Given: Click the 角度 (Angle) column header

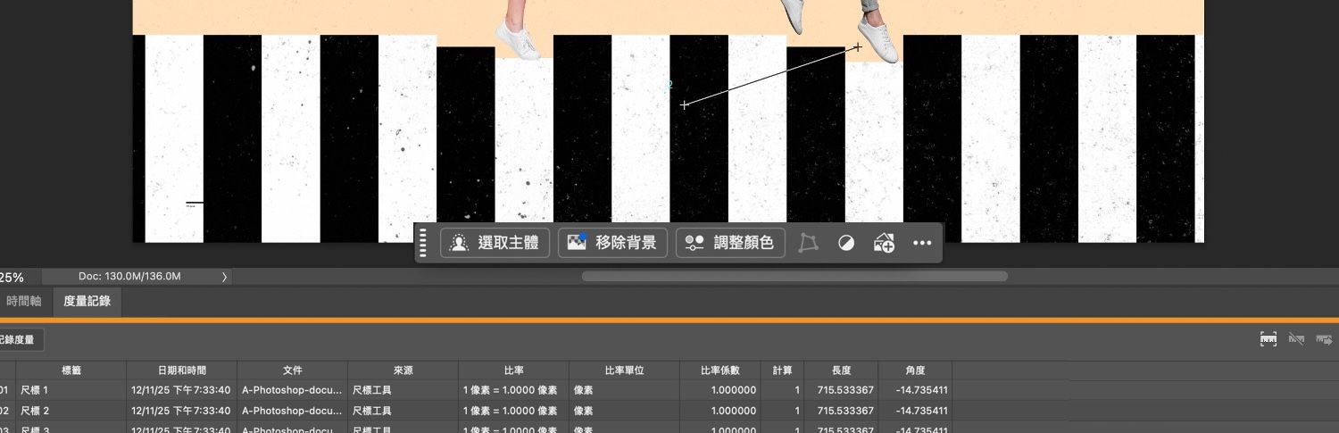Looking at the screenshot, I should point(915,371).
